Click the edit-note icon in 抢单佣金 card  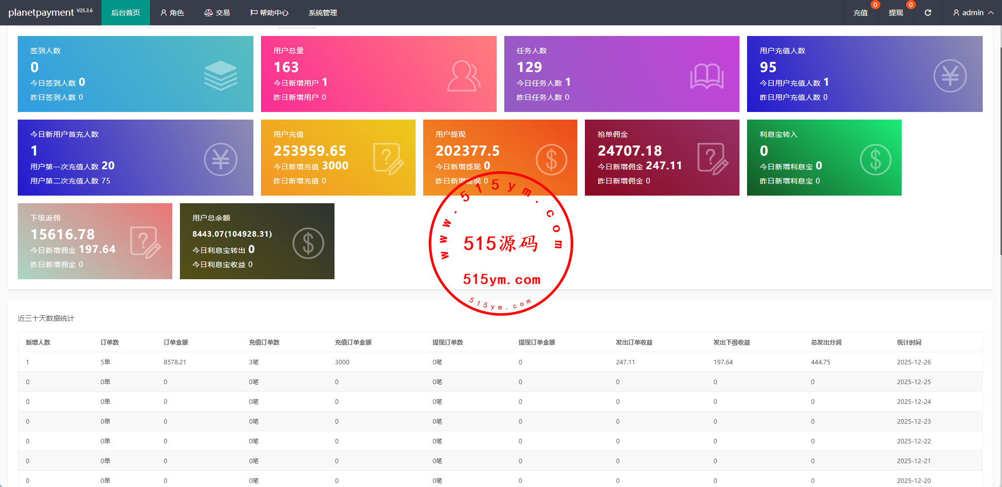[x=713, y=159]
